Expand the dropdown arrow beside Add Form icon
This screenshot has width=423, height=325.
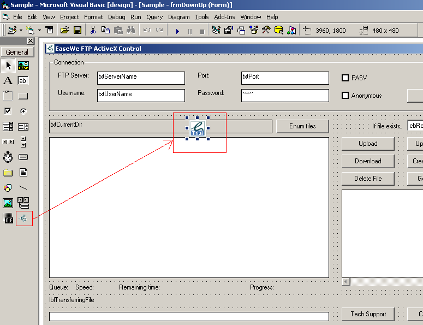[39, 30]
